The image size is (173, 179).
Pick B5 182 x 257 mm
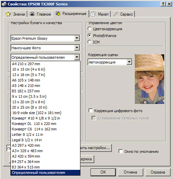tap(45, 91)
